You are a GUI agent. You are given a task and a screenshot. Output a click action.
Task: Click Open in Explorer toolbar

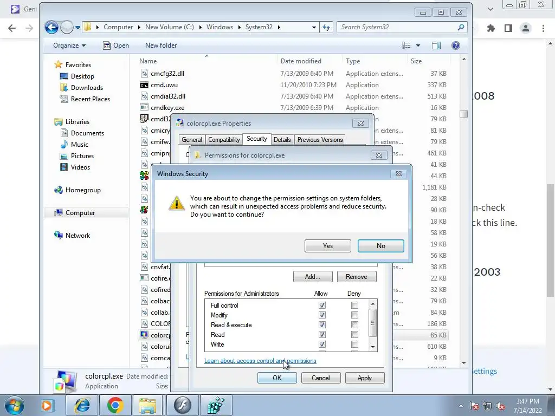click(116, 45)
